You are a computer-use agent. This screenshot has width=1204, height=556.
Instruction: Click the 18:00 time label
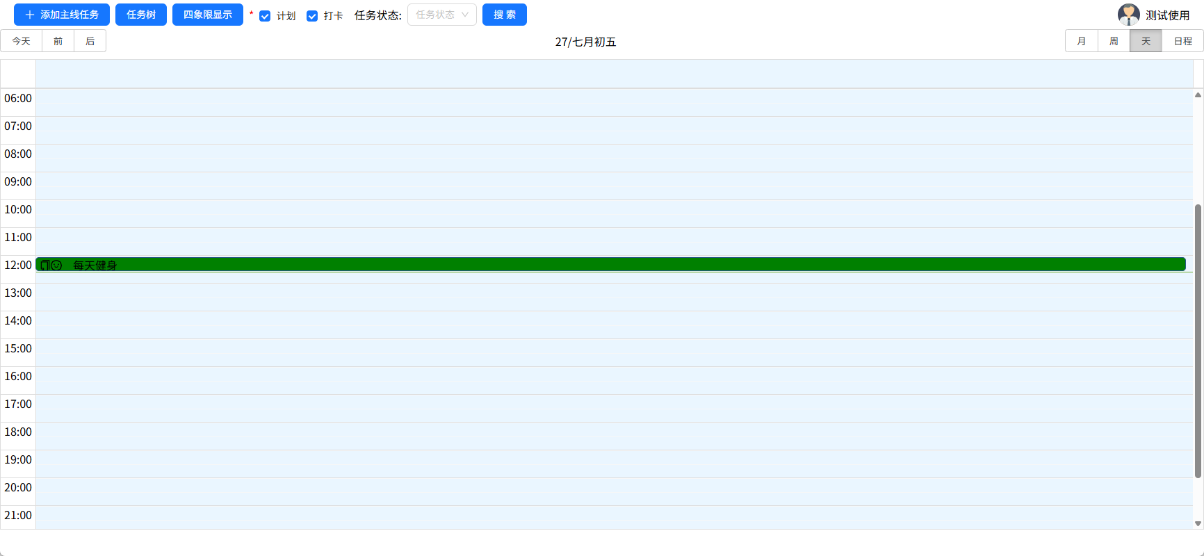point(18,432)
